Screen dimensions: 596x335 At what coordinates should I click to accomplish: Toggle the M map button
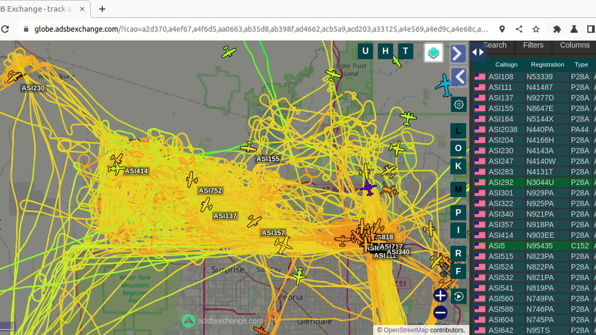coord(458,189)
